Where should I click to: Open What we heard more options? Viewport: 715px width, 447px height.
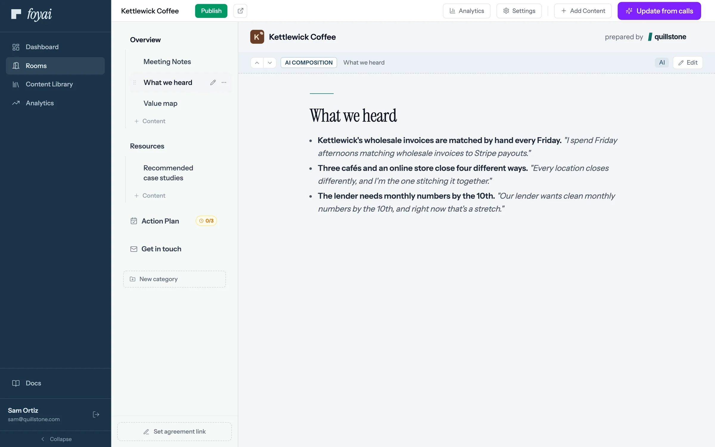(224, 83)
